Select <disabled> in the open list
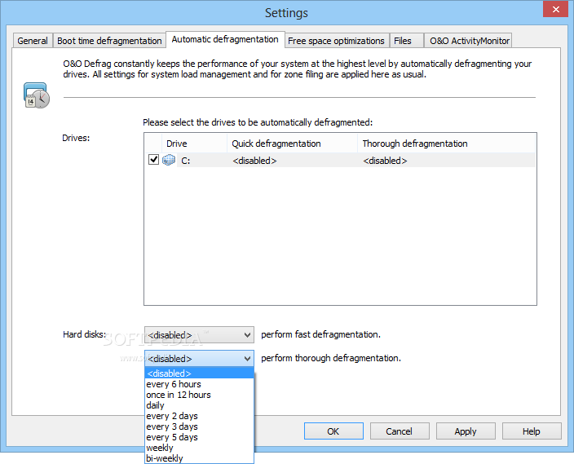Image resolution: width=574 pixels, height=464 pixels. pos(199,373)
